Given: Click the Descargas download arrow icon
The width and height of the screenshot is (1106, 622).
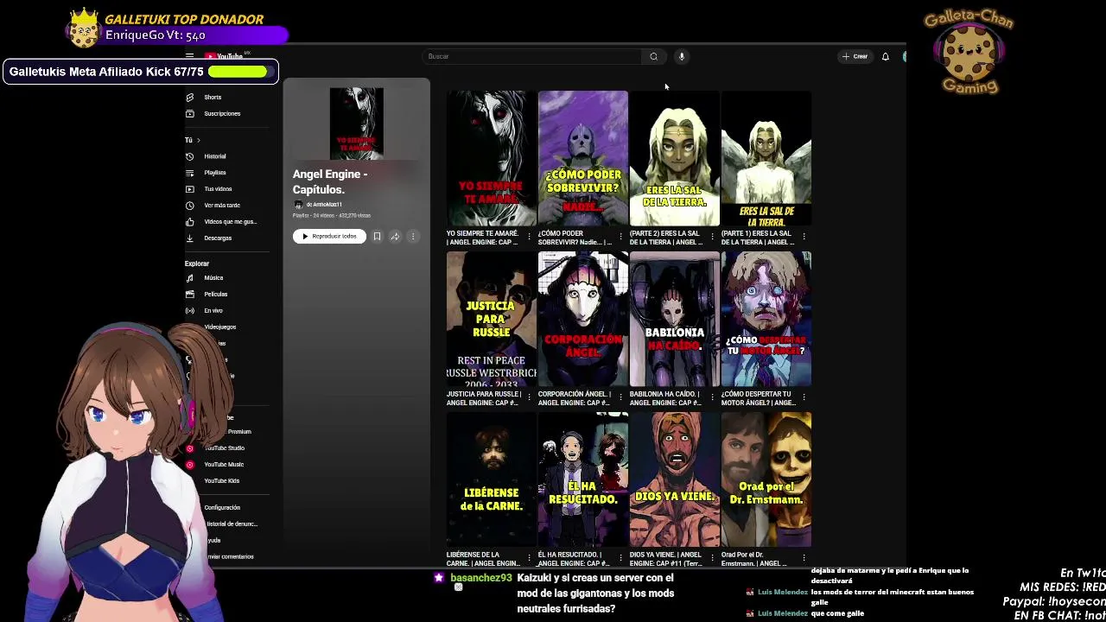Looking at the screenshot, I should (190, 238).
